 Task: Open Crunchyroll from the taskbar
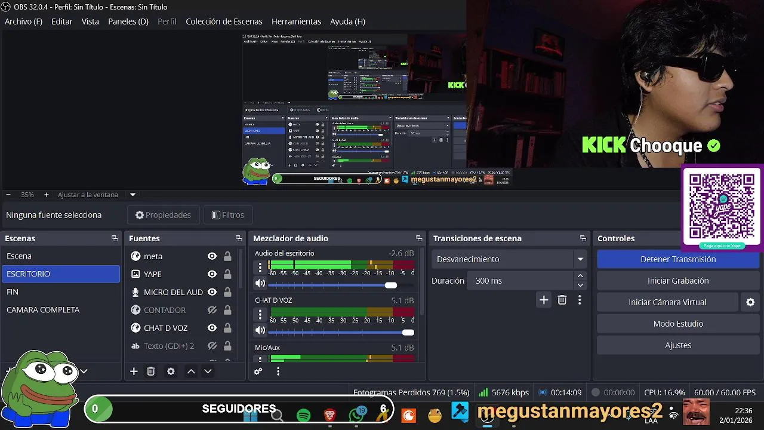coord(409,414)
